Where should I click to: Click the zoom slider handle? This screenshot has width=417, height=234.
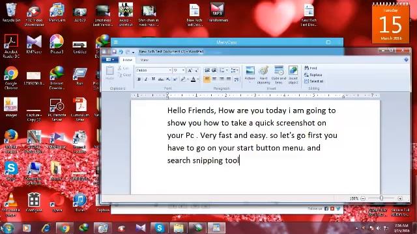[381, 198]
